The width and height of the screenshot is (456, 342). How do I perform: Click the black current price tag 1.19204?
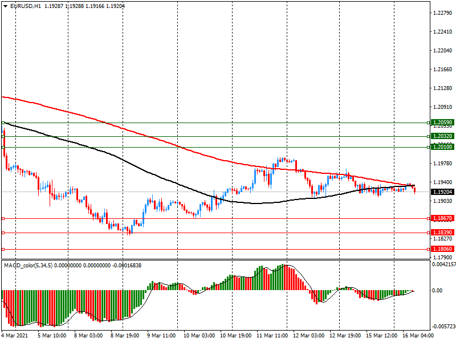442,192
